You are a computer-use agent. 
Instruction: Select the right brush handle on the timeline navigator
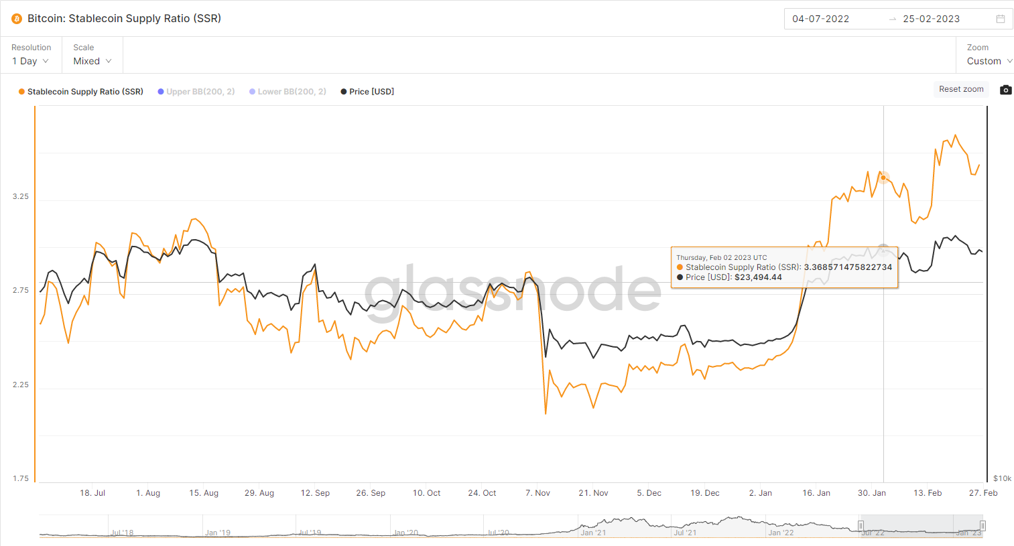pos(983,526)
